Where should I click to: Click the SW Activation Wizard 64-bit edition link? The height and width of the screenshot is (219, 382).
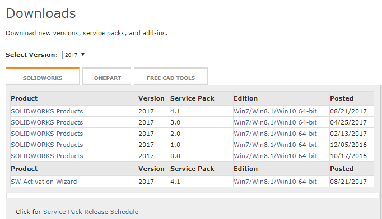click(x=275, y=182)
